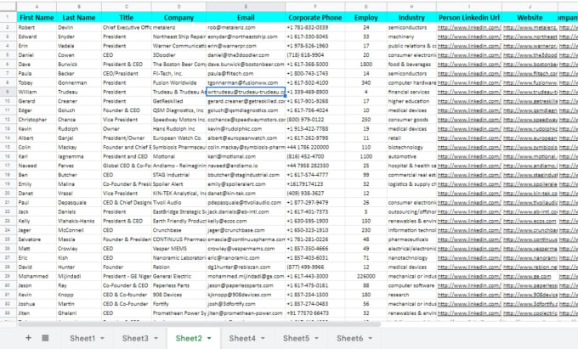Viewport: 578px width, 349px height.
Task: Select the Vice President title for Christopher
Action: [x=127, y=119]
